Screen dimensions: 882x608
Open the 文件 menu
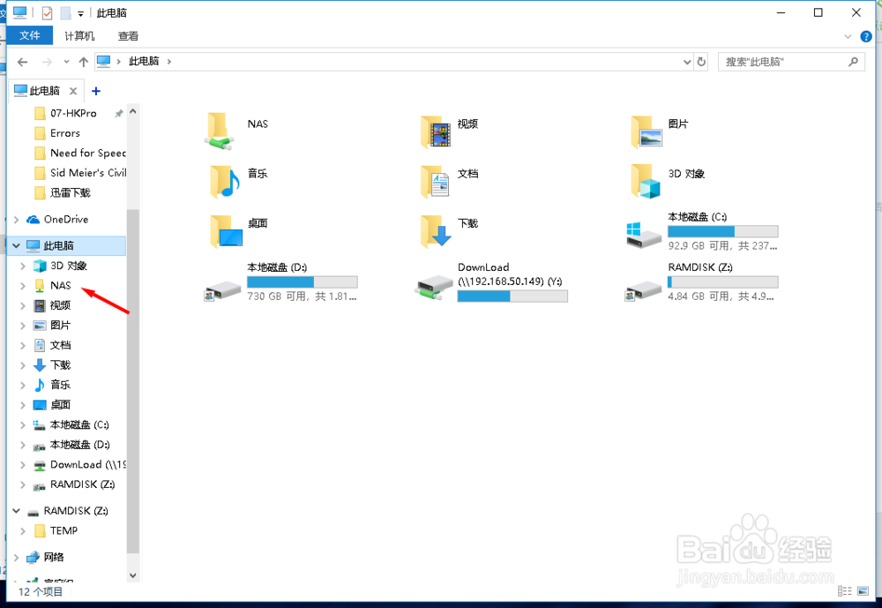pos(30,36)
